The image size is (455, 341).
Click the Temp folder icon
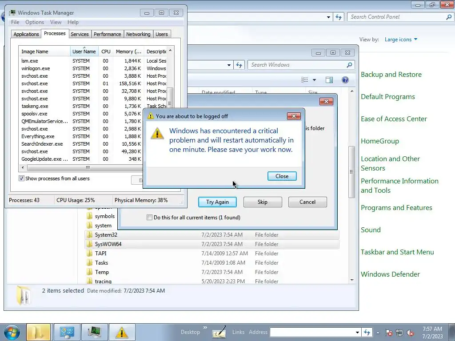coord(90,272)
